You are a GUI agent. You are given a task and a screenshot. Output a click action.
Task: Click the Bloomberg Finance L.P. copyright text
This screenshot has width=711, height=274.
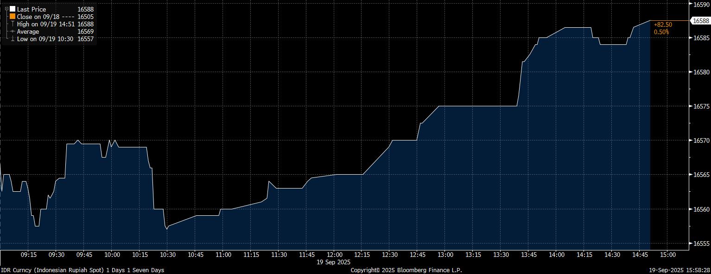(x=406, y=270)
